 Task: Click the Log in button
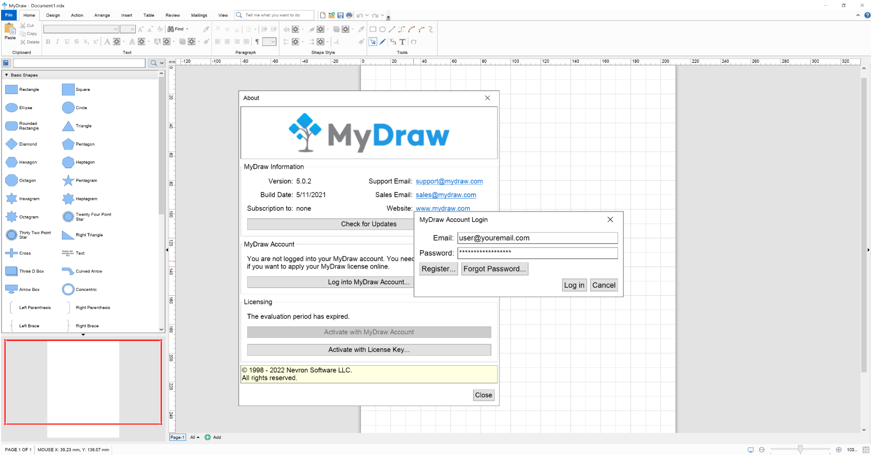coord(574,285)
